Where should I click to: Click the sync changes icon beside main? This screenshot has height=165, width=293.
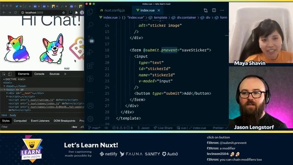(x=106, y=128)
